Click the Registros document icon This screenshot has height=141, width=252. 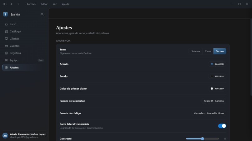point(6,53)
